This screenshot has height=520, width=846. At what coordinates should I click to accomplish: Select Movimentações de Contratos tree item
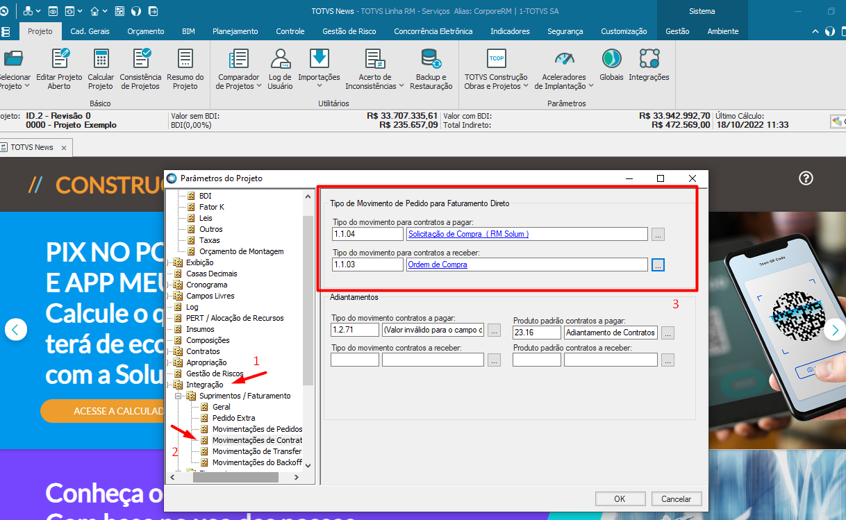pyautogui.click(x=257, y=440)
